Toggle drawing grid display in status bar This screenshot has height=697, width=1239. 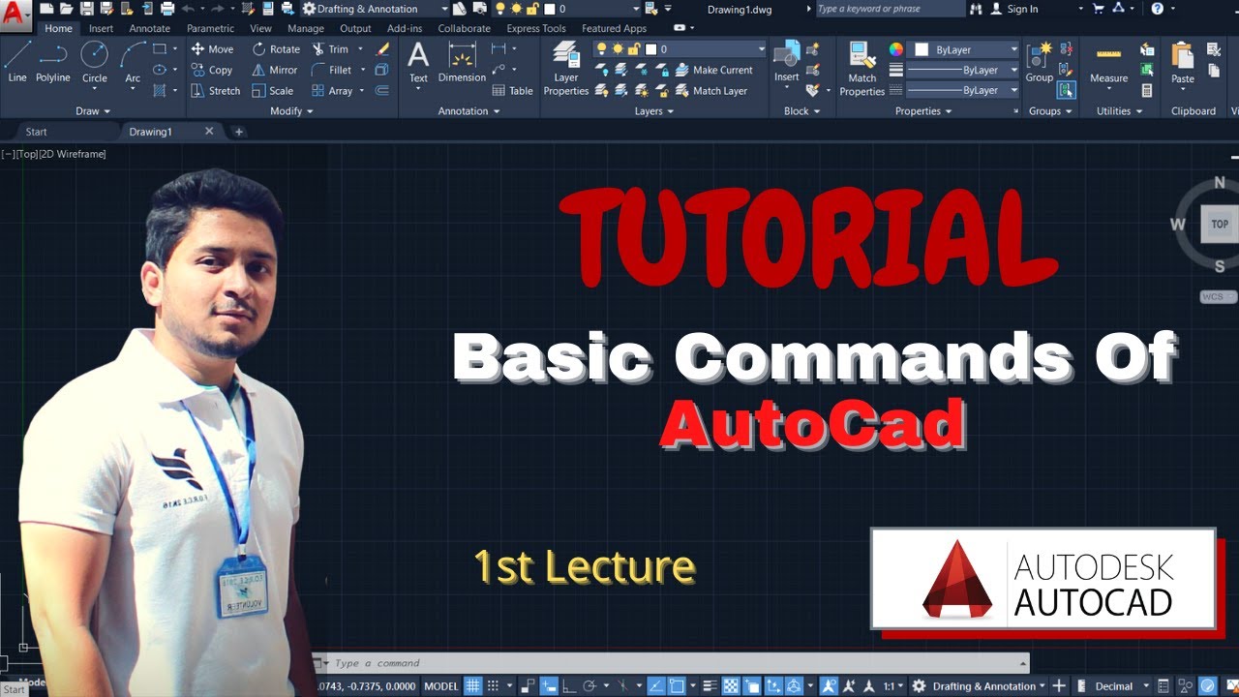coord(473,686)
